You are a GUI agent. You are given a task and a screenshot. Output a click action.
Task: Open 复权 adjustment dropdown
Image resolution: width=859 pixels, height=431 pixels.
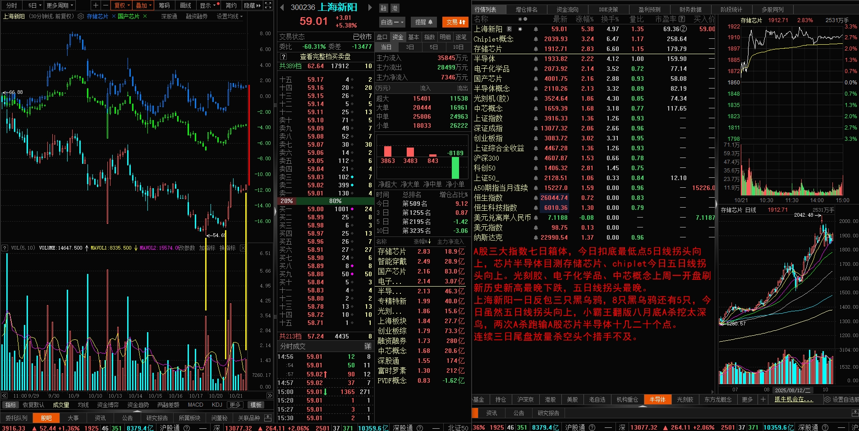[122, 5]
